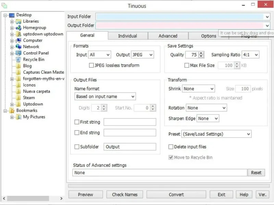Viewport: 274px width, 205px height.
Task: Expand the Libraries tree node
Action: (x=12, y=22)
